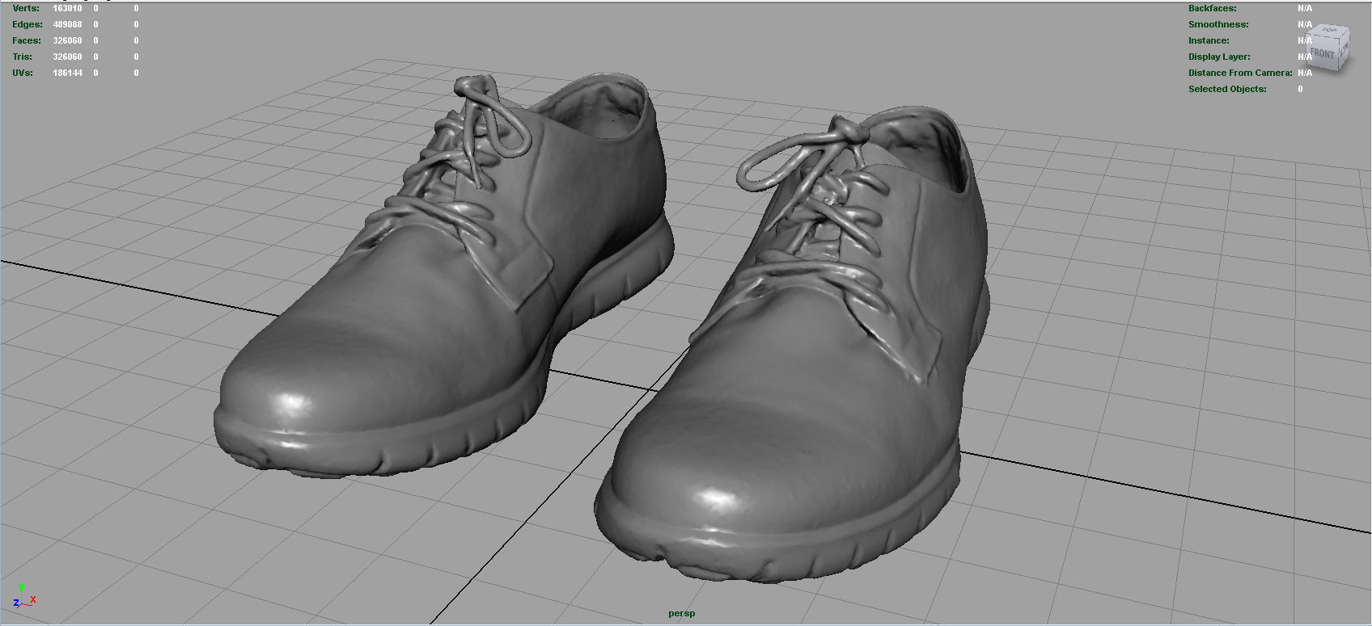Image resolution: width=1372 pixels, height=626 pixels.
Task: Click the FRONT face of the view cube
Action: tap(1322, 53)
